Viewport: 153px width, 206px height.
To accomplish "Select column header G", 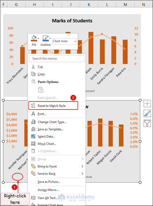I will pos(16,5).
